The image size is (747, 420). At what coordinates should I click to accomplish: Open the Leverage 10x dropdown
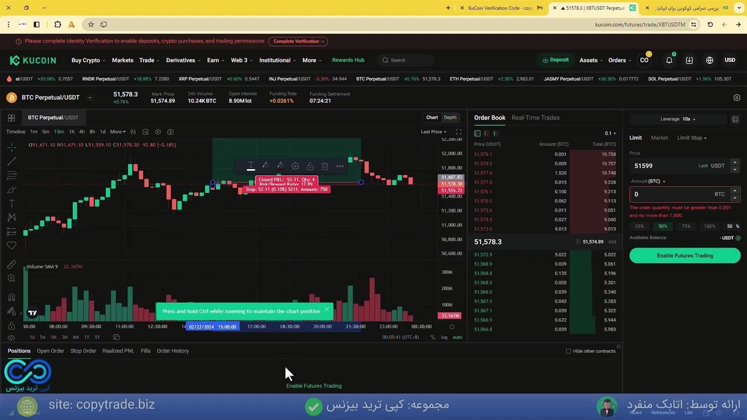pos(689,119)
